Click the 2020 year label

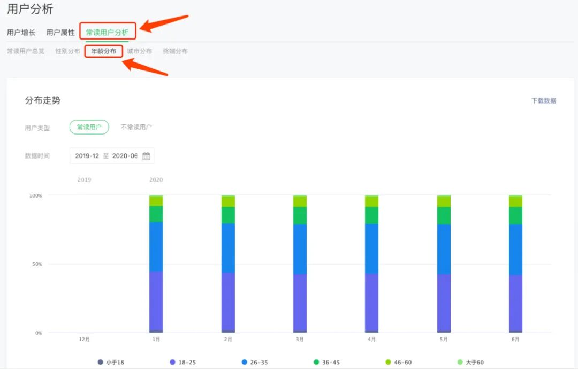156,180
